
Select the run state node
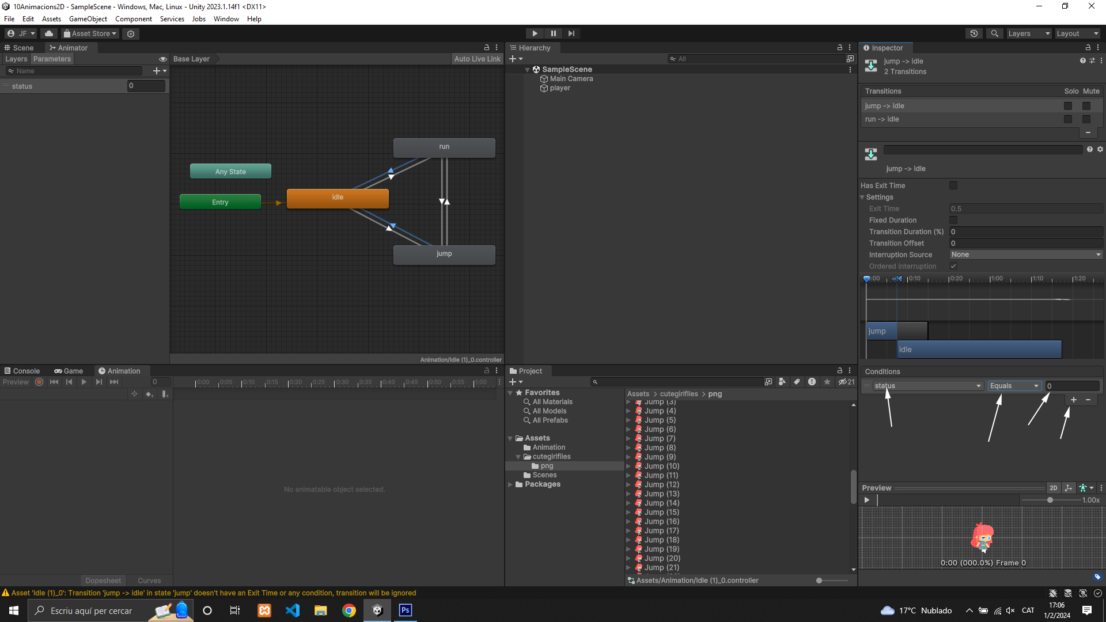tap(444, 147)
